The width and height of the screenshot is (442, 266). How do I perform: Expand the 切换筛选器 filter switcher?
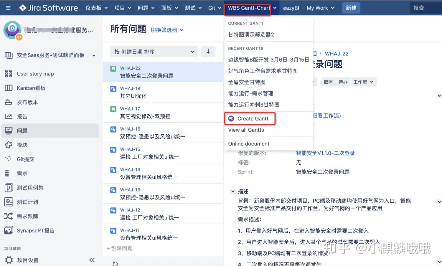coord(167,30)
